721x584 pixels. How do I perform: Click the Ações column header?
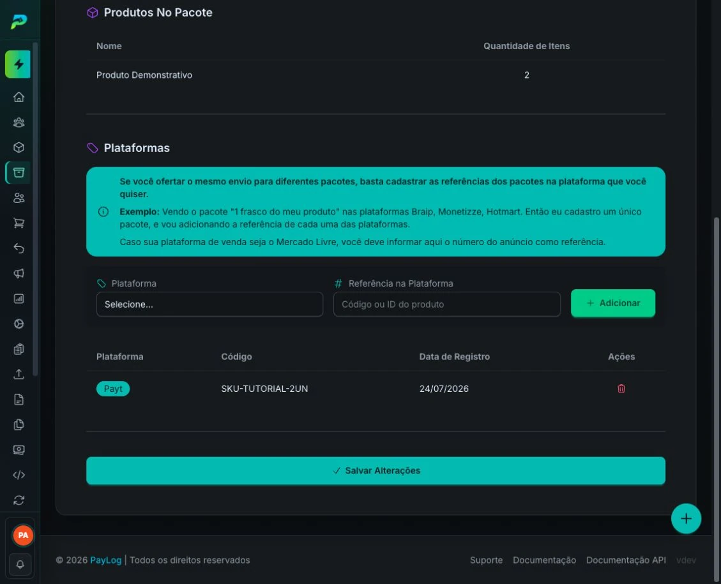click(x=621, y=357)
